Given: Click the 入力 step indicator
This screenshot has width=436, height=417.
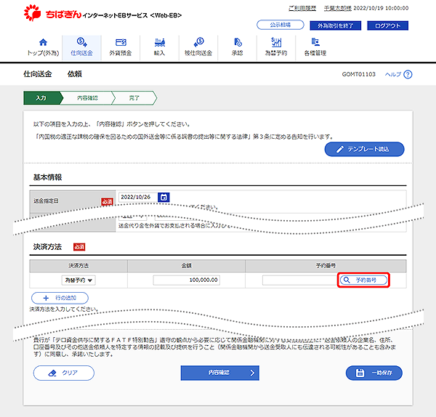Looking at the screenshot, I should pos(43,98).
